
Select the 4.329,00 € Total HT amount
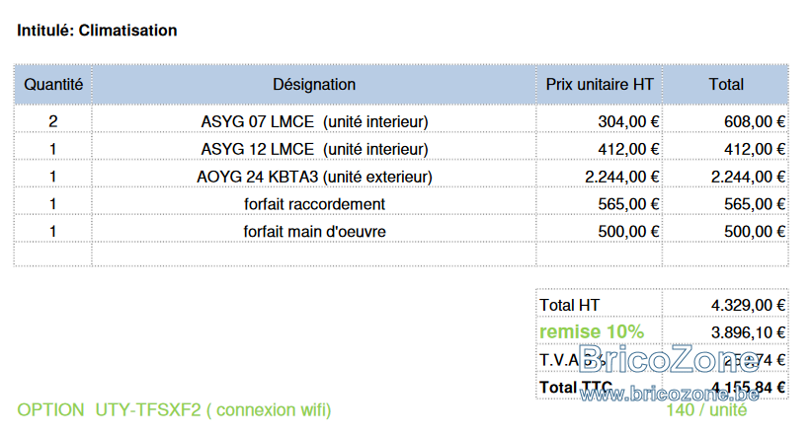coord(748,304)
